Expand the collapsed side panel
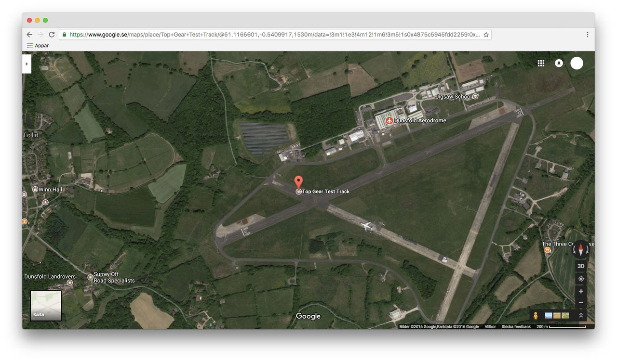 [x=27, y=64]
